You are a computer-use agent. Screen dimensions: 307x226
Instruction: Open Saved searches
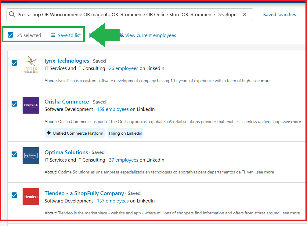pos(280,14)
